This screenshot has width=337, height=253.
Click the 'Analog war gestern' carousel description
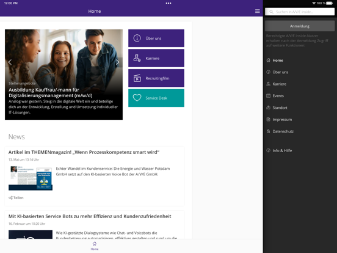63,107
